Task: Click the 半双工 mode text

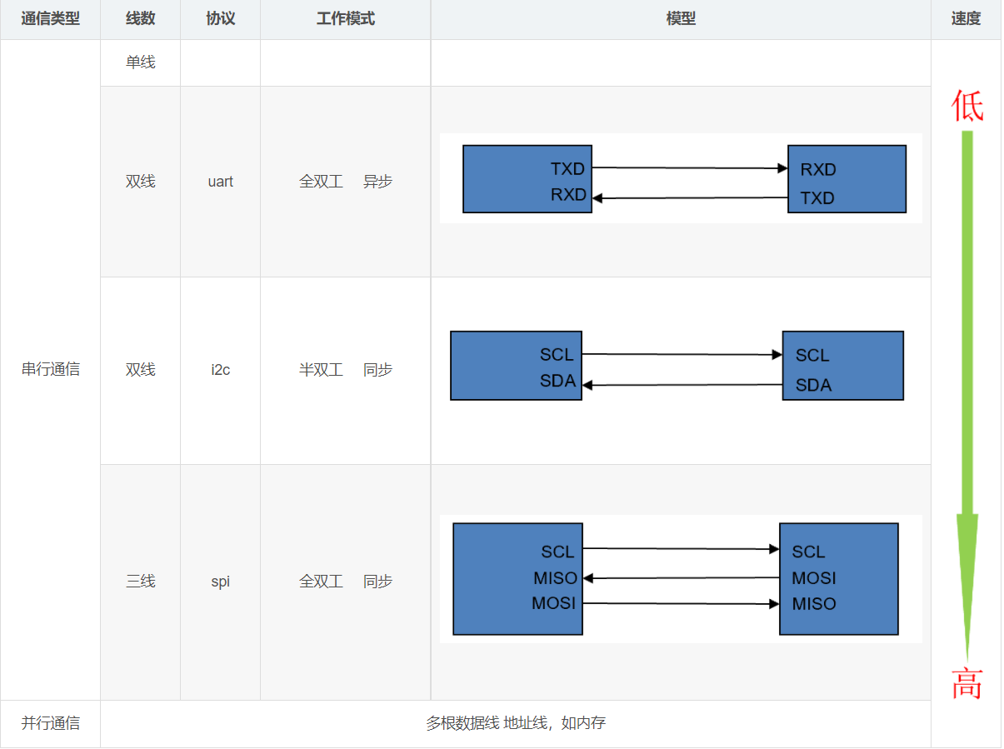Action: coord(321,370)
